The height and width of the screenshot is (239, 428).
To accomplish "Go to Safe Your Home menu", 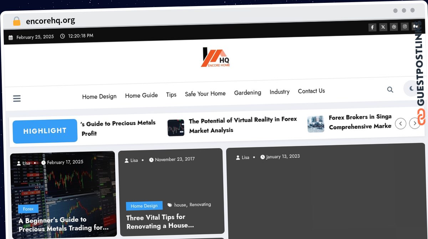I will (205, 93).
